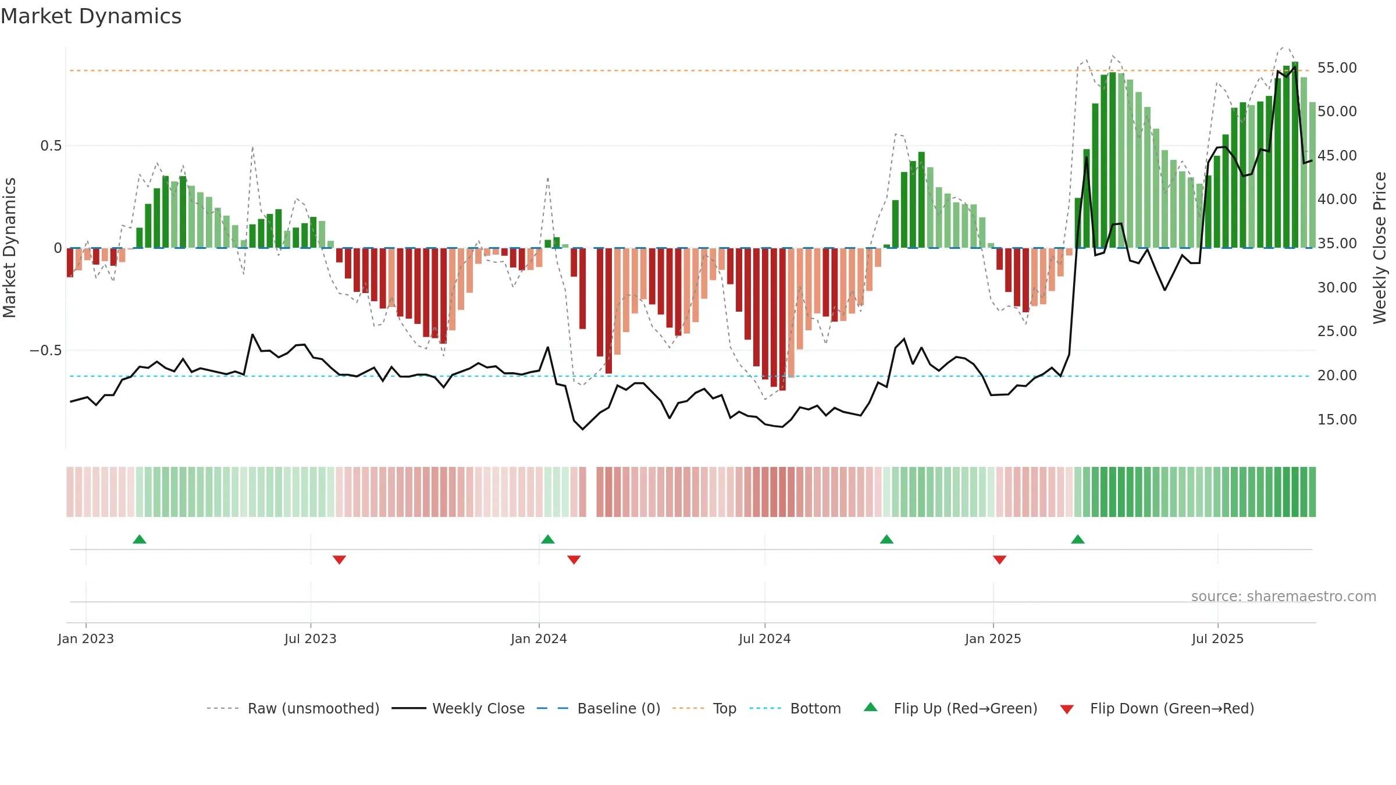This screenshot has height=785, width=1396.
Task: Click the 55.00 price axis tick
Action: tap(1337, 67)
